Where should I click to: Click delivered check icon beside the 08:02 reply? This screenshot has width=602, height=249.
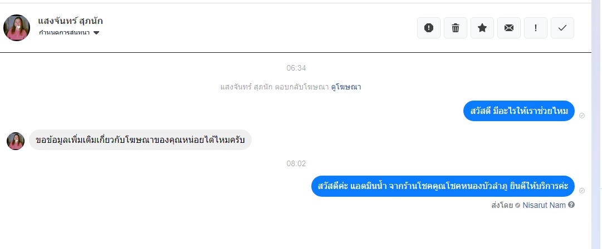click(x=582, y=191)
